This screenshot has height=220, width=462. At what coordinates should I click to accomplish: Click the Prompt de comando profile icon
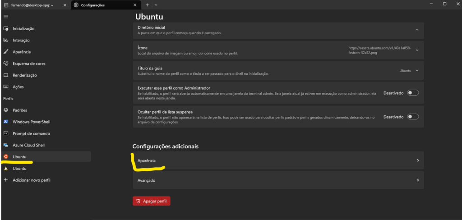point(5,133)
